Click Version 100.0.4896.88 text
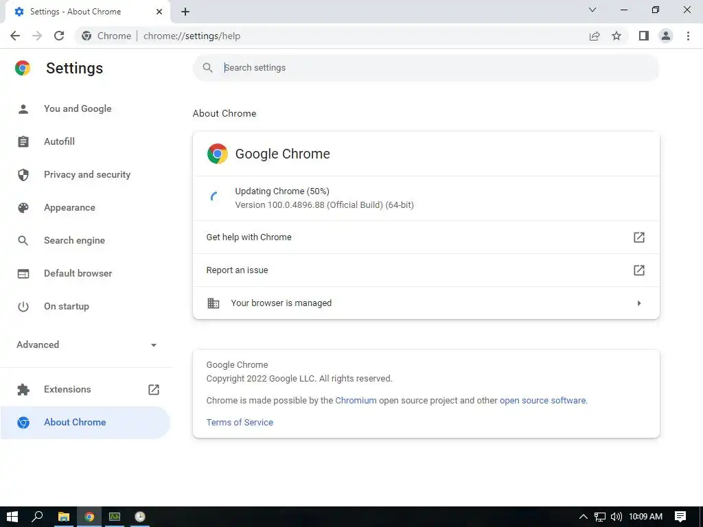 click(x=324, y=205)
